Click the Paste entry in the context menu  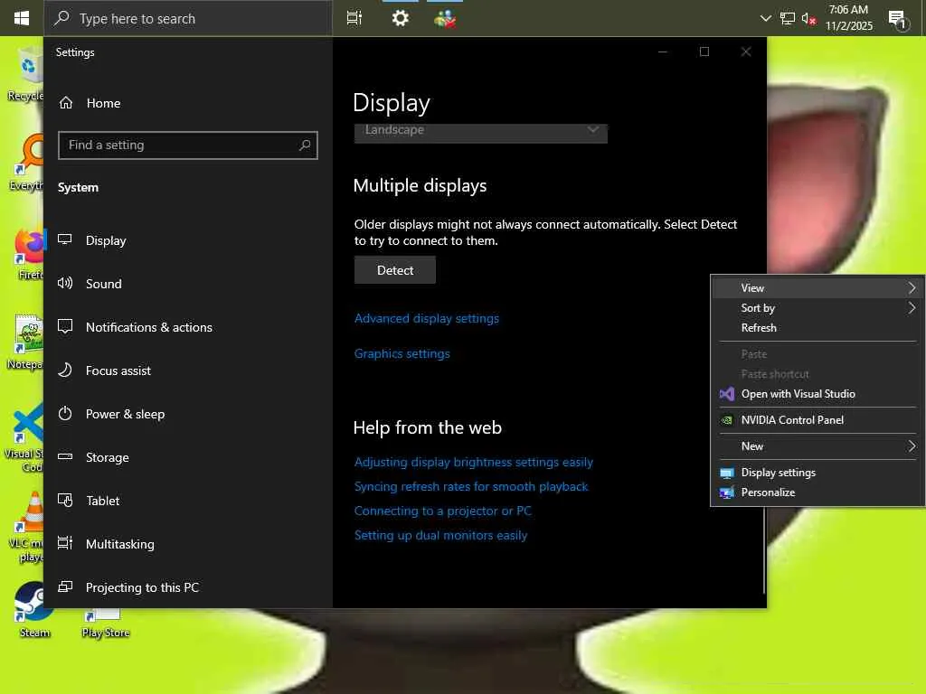817,354
